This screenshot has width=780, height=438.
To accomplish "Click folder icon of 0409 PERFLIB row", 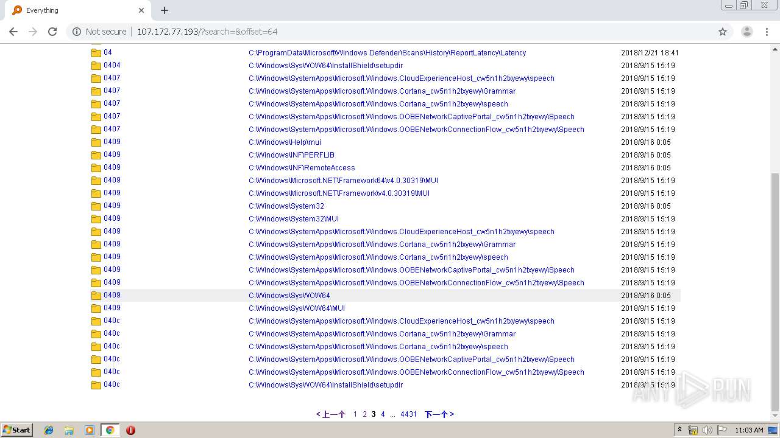I will [96, 155].
